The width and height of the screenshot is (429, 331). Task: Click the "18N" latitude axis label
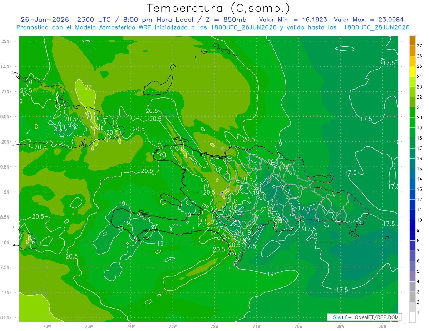(x=5, y=242)
